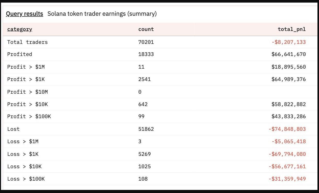319x193 pixels.
Task: Select the Total traders row label
Action: click(x=28, y=42)
